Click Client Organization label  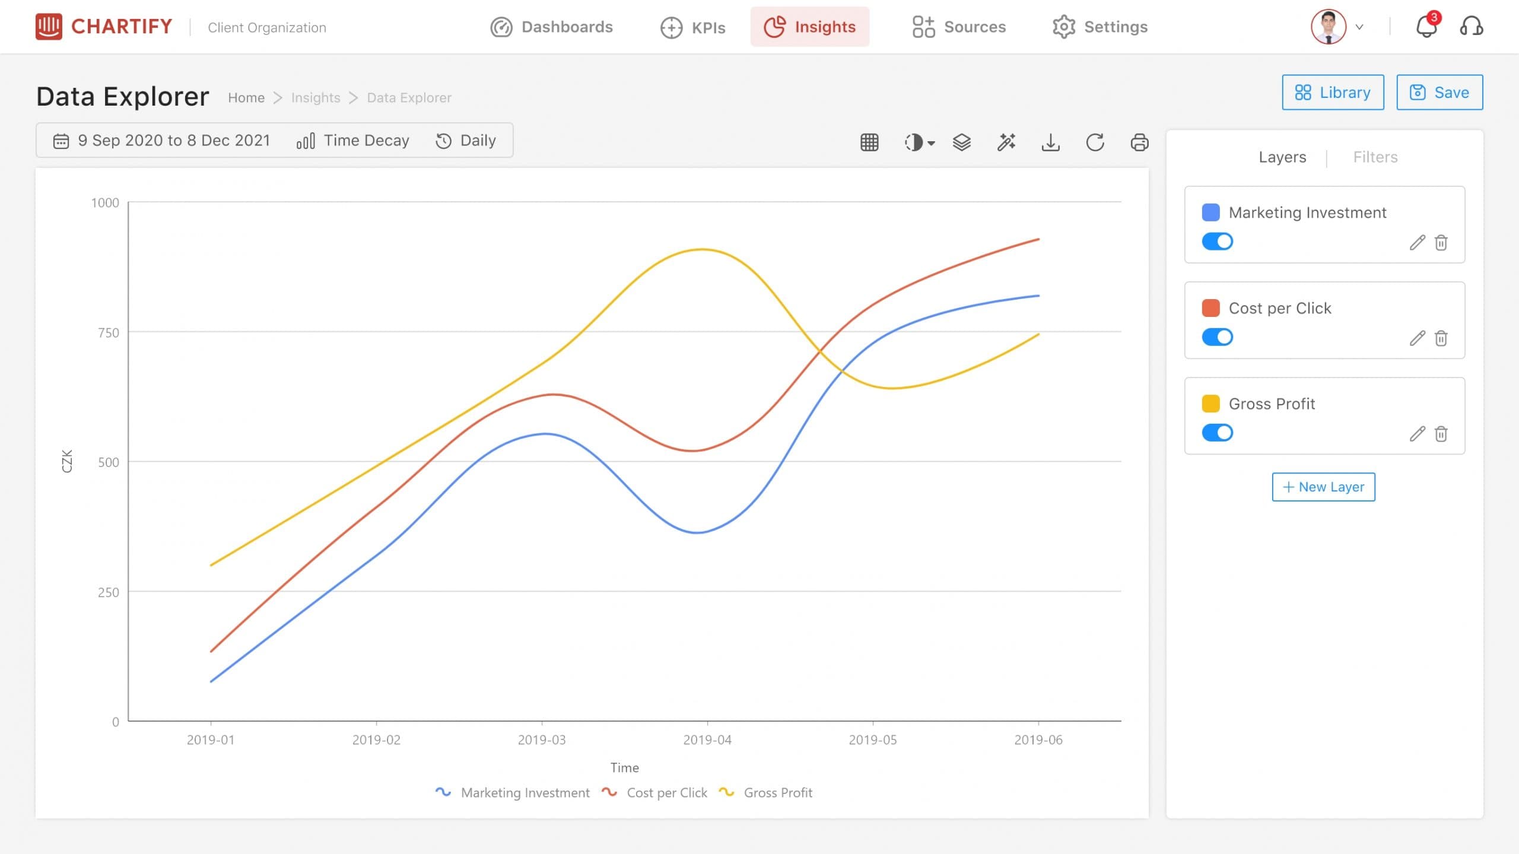(267, 27)
